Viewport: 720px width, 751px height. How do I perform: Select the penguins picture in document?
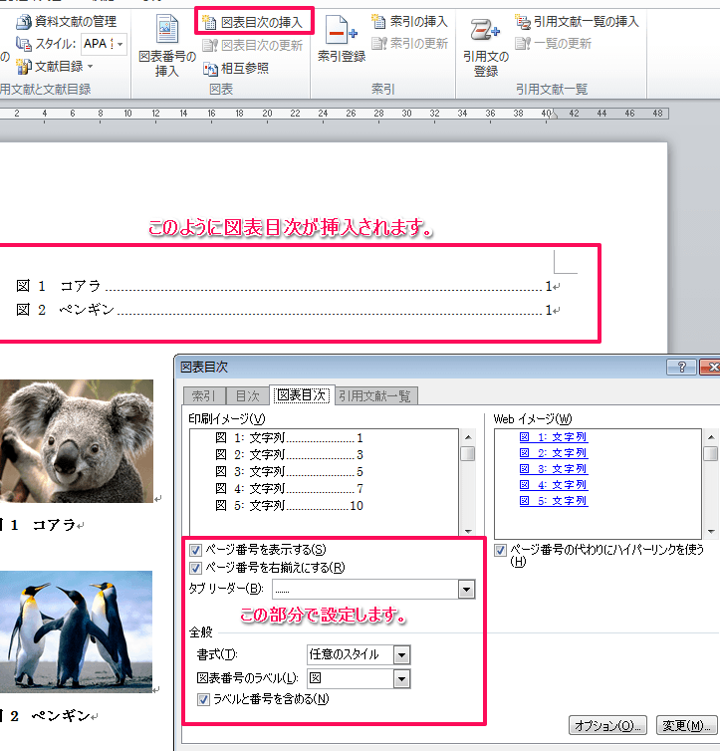click(76, 631)
